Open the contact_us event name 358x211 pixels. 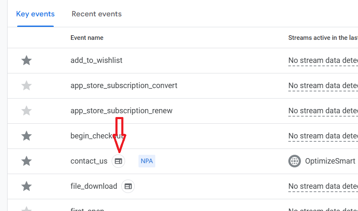point(89,161)
